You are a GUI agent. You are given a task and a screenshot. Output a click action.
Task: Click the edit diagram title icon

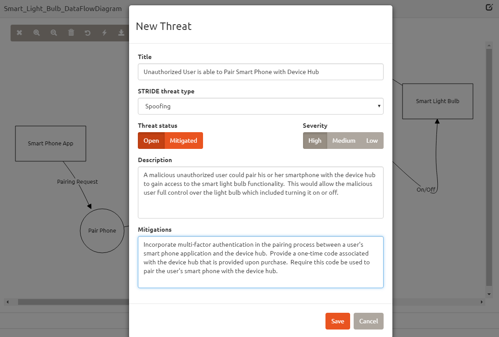(489, 7)
